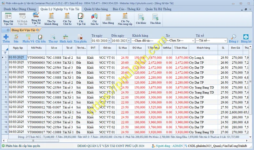254x150 pixels.
Task: Click the Thu nợ toolbar icon
Action: [x=53, y=38]
